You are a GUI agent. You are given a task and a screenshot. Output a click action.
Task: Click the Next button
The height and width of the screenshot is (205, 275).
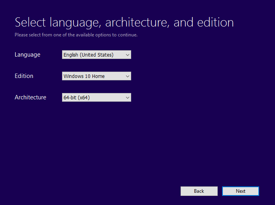(241, 191)
